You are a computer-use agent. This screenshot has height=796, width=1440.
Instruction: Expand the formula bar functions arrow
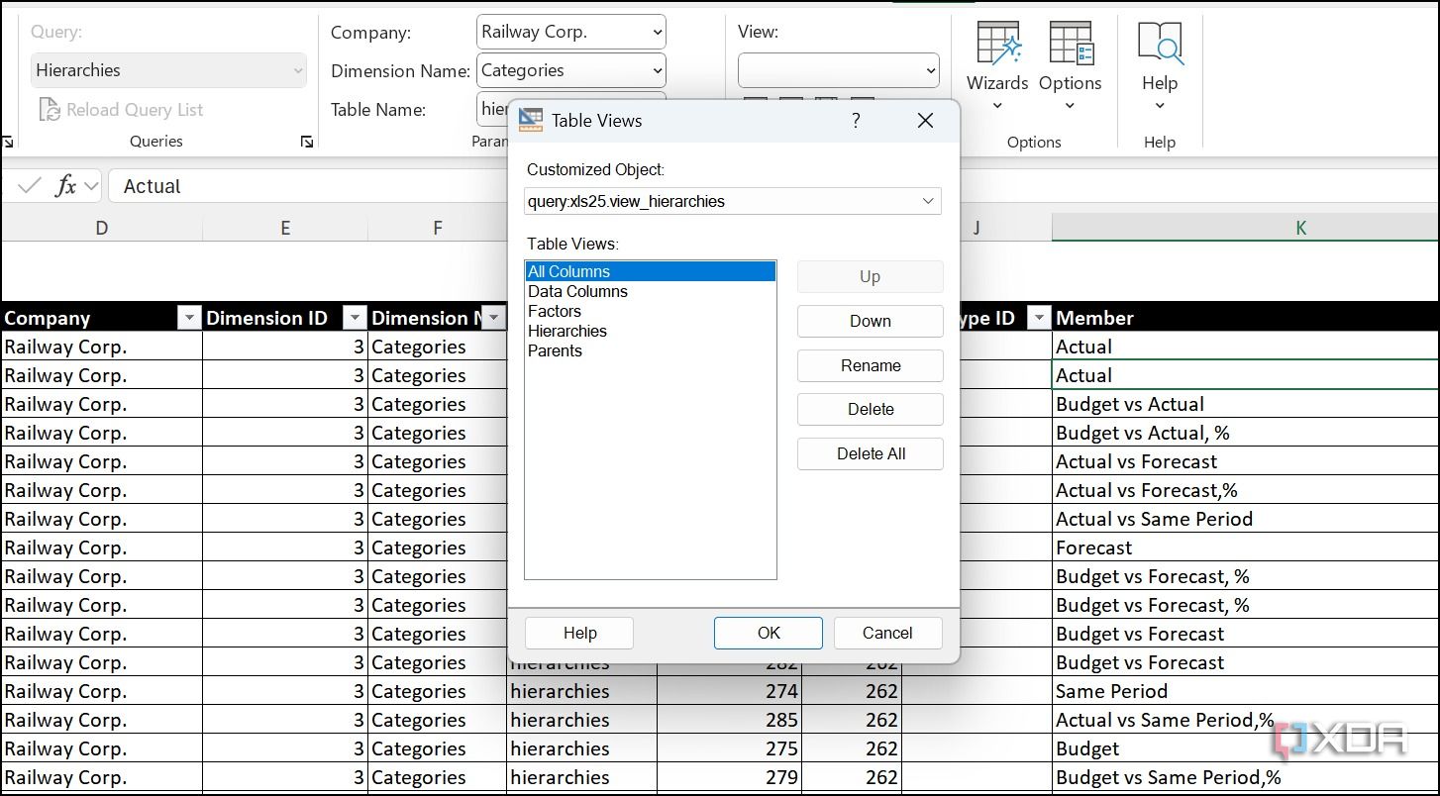point(92,186)
